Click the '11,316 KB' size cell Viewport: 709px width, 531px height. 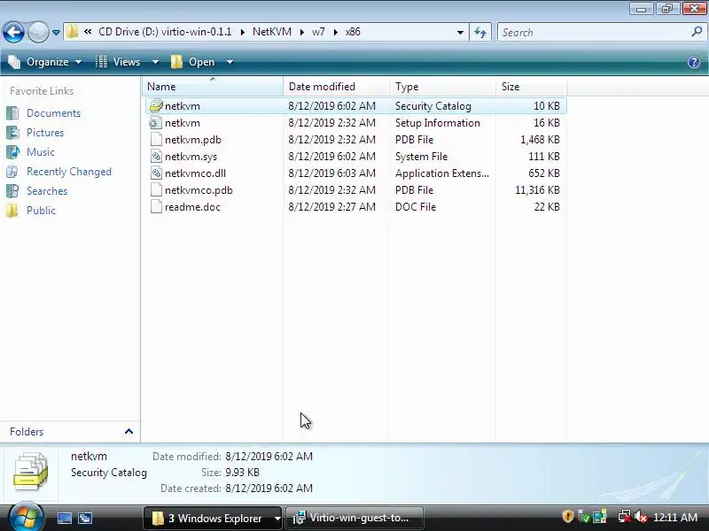click(537, 190)
